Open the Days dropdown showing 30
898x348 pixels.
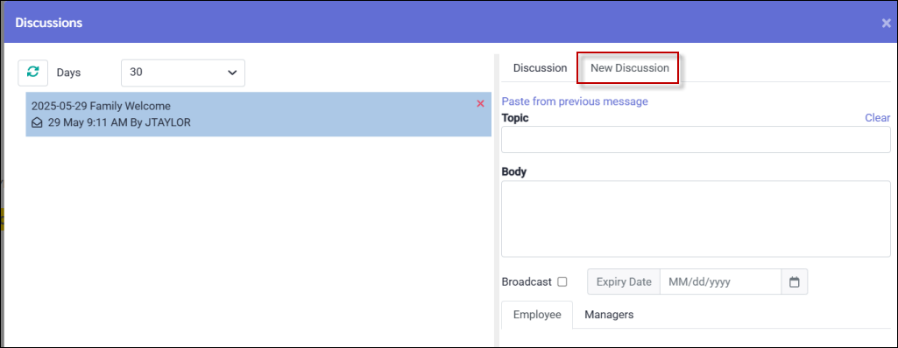click(183, 73)
